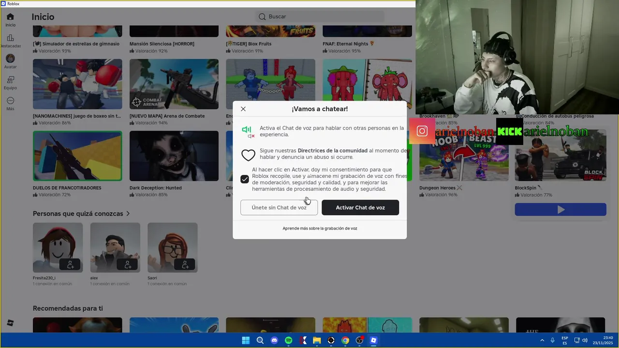Viewport: 619px width, 348px height.
Task: Open volume control in system tray
Action: (585, 340)
